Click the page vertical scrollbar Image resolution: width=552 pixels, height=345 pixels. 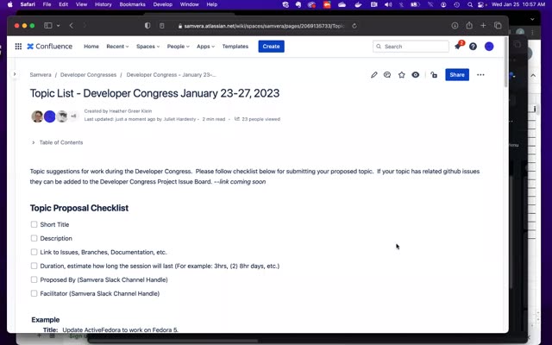pos(506,63)
